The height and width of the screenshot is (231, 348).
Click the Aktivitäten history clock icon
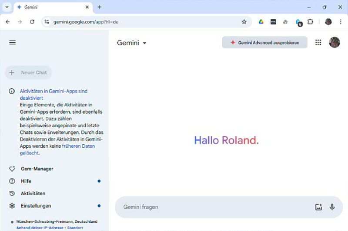12,194
